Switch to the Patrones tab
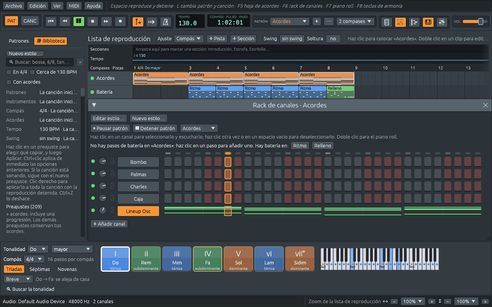Screen dimensions: 492x307 [19, 41]
